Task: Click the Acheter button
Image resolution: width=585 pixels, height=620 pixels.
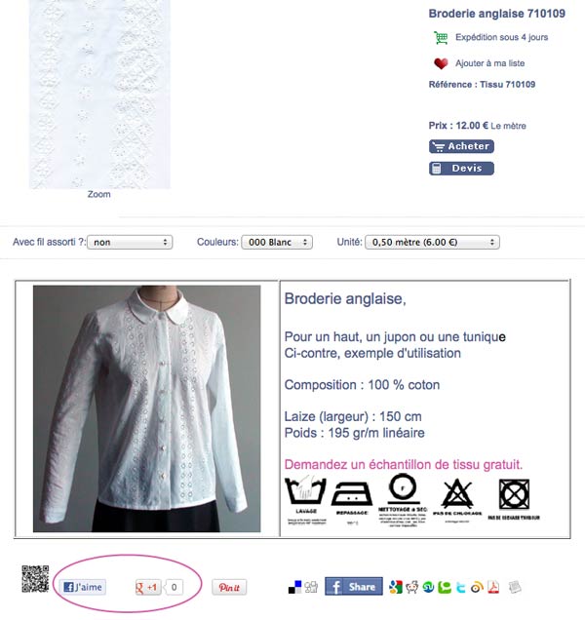Action: tap(461, 146)
